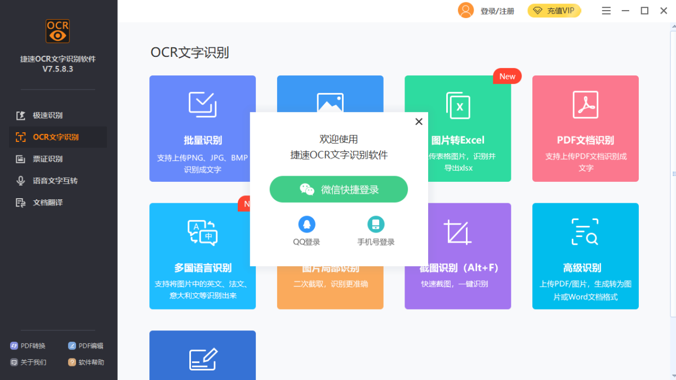Viewport: 676px width, 380px height.
Task: Click the 充值VIP button
Action: pos(554,10)
